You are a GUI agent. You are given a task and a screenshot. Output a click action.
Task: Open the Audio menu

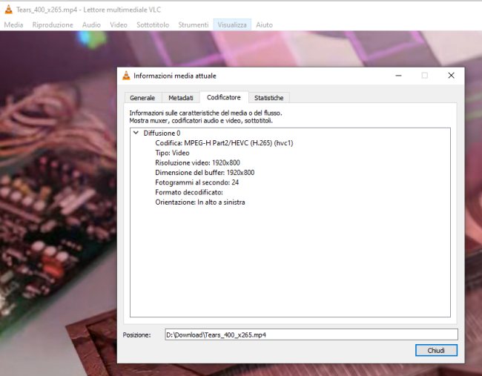pos(91,25)
